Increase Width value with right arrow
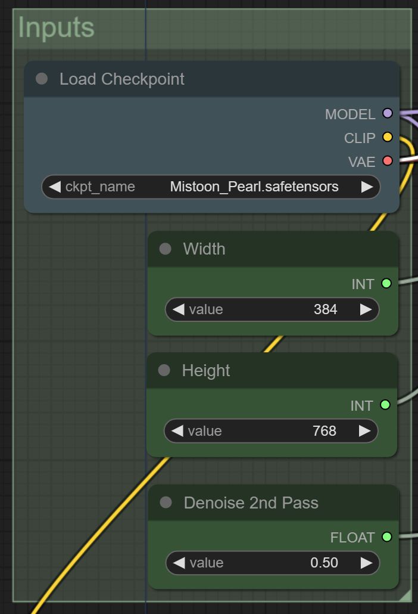The width and height of the screenshot is (418, 614). [366, 310]
